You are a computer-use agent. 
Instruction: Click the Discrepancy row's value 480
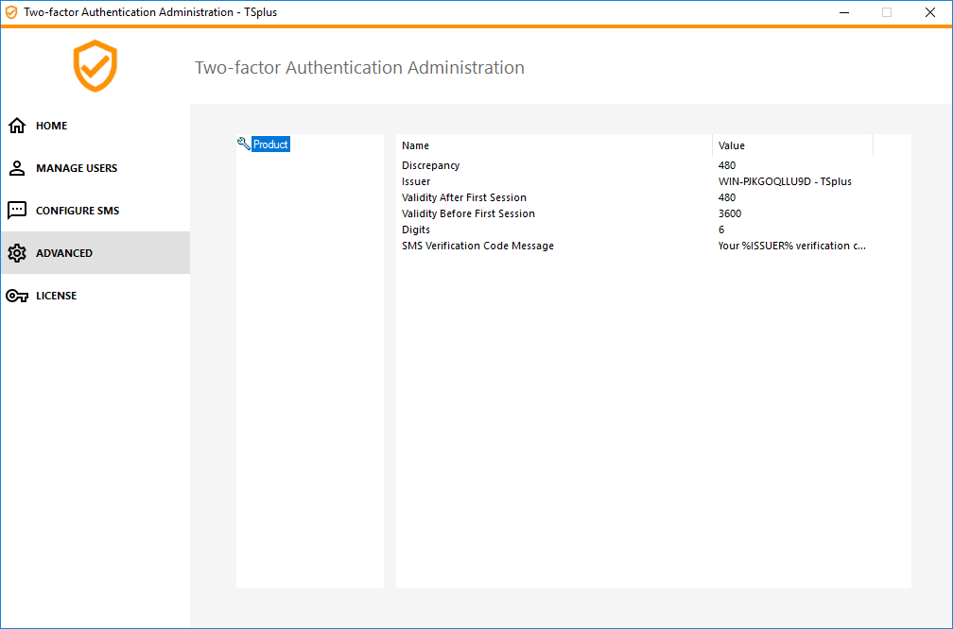(x=727, y=165)
